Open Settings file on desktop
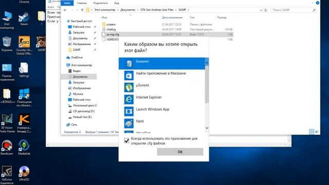Screen dimensions: 329x185 (x=24, y=70)
